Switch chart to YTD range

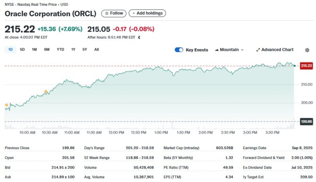[x=60, y=49]
